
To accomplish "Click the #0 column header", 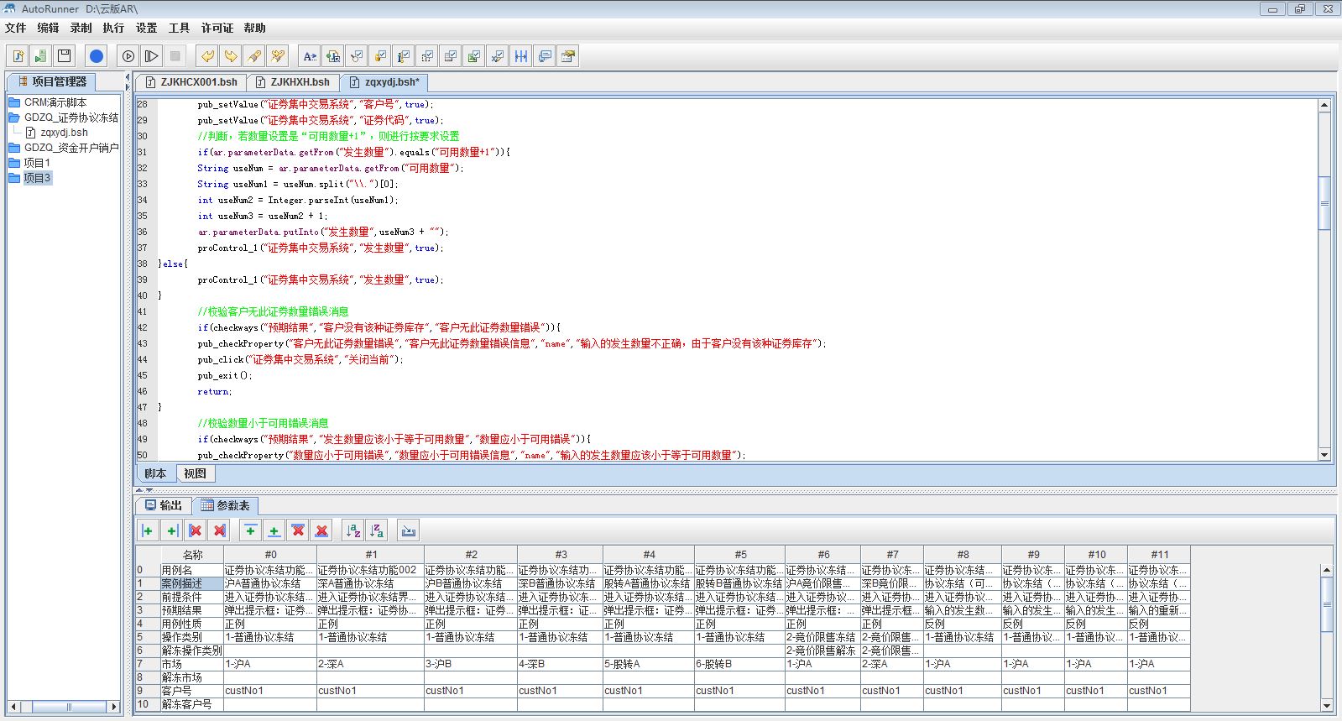I will 270,555.
